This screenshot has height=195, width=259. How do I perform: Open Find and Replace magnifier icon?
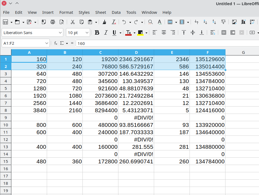pos(150,22)
